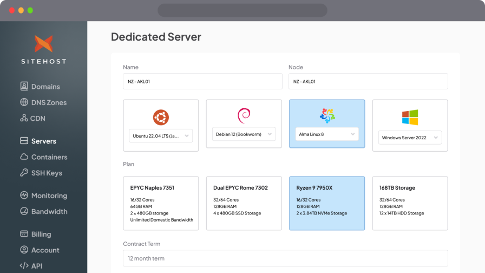Viewport: 485px width, 273px height.
Task: Click the API code brackets icon
Action: 24,265
